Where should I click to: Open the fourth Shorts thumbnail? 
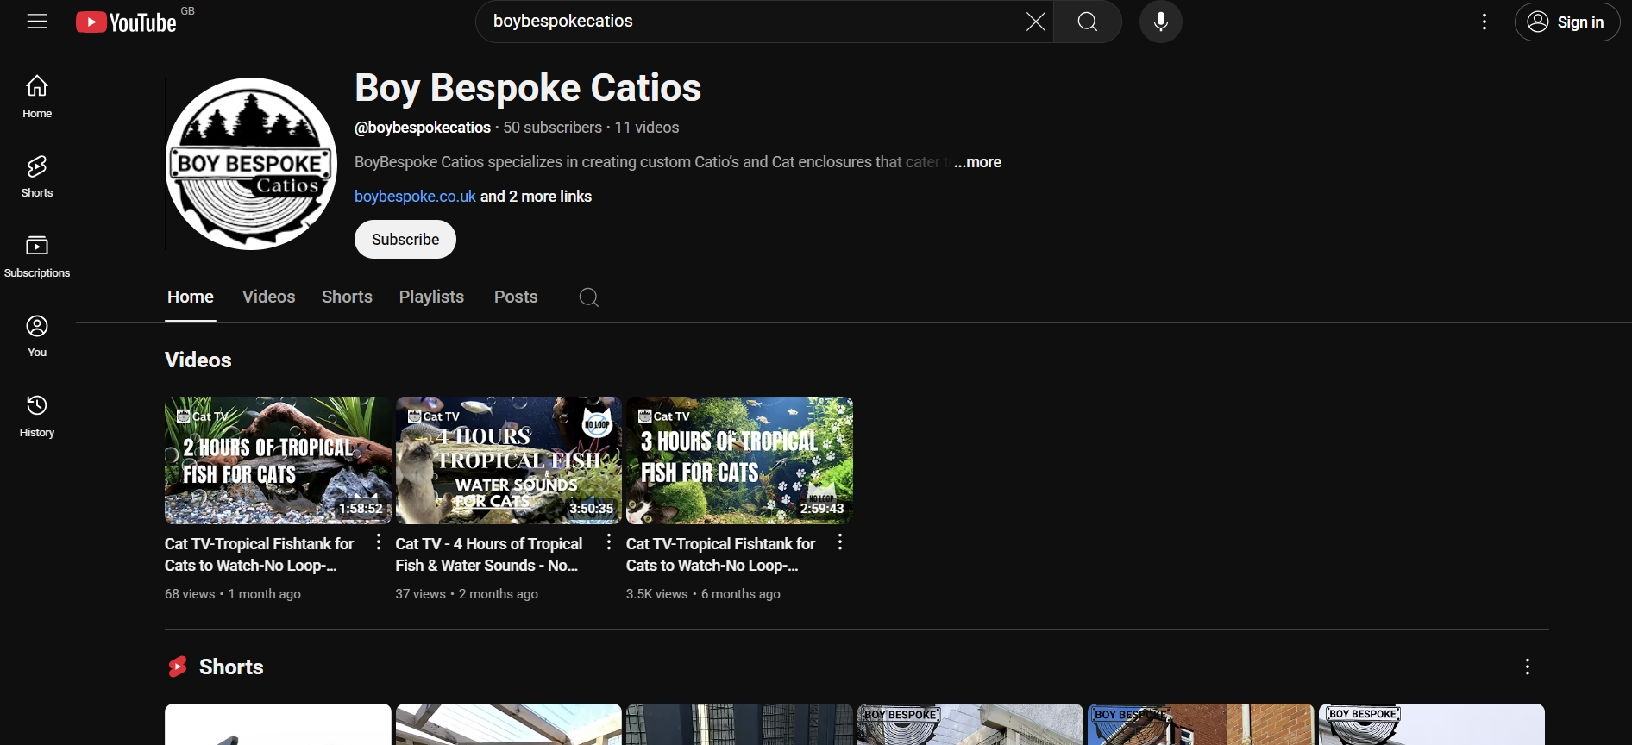click(970, 724)
